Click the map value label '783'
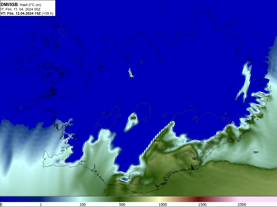The height and width of the screenshot is (207, 277). point(195,159)
